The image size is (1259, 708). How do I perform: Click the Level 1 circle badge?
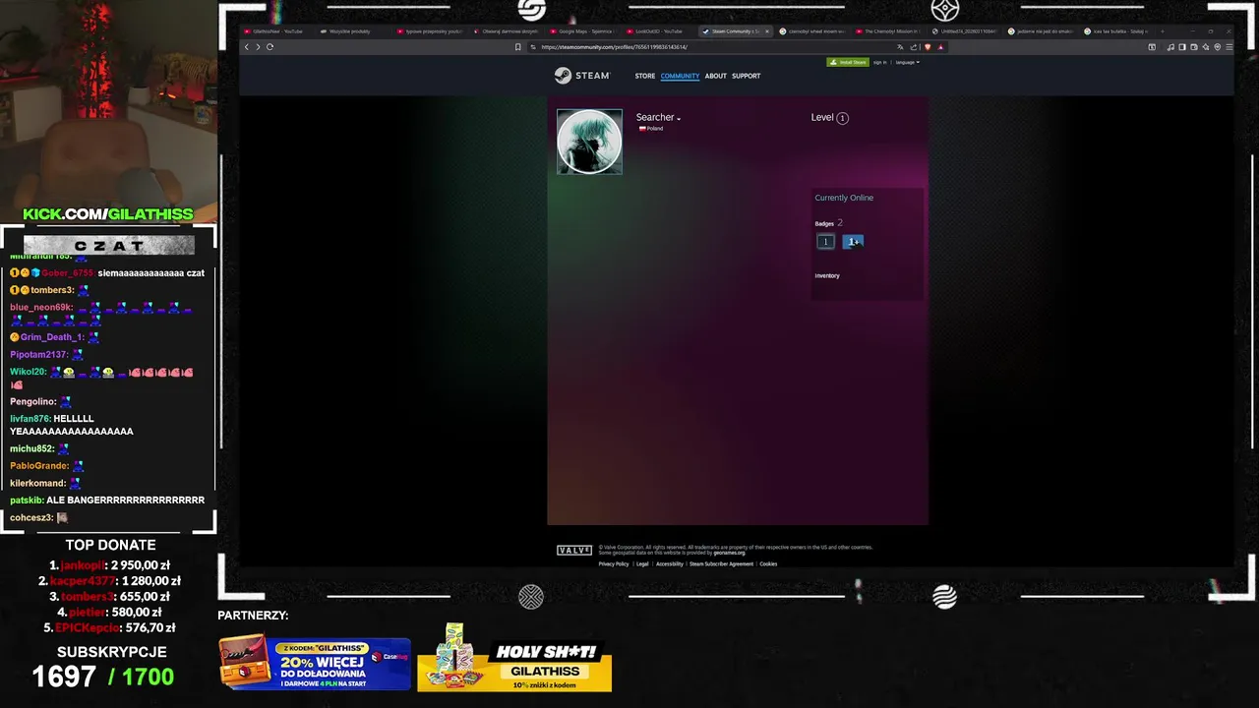(842, 118)
